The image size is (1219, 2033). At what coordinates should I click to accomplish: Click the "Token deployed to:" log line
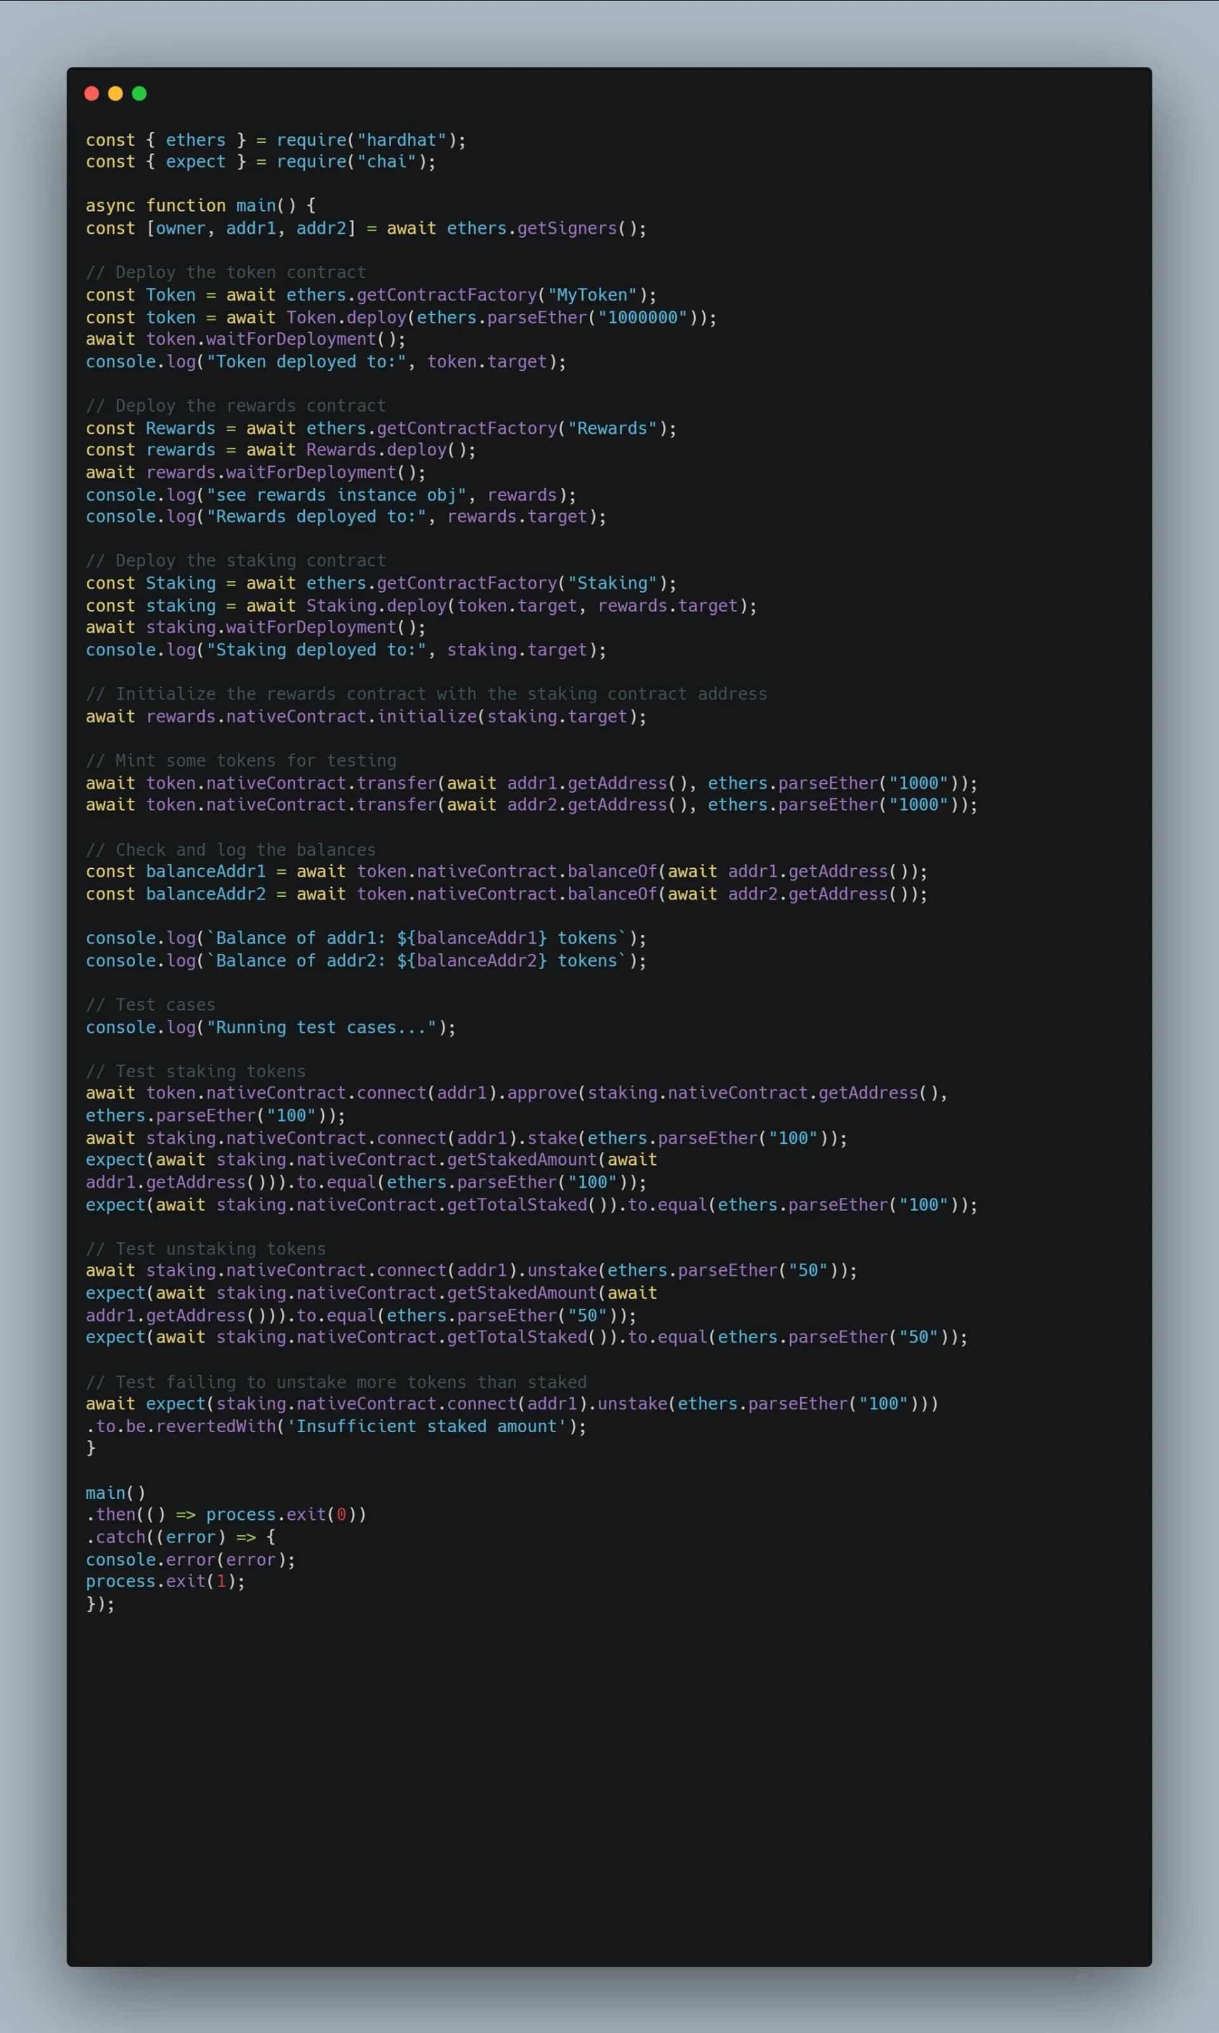tap(326, 361)
